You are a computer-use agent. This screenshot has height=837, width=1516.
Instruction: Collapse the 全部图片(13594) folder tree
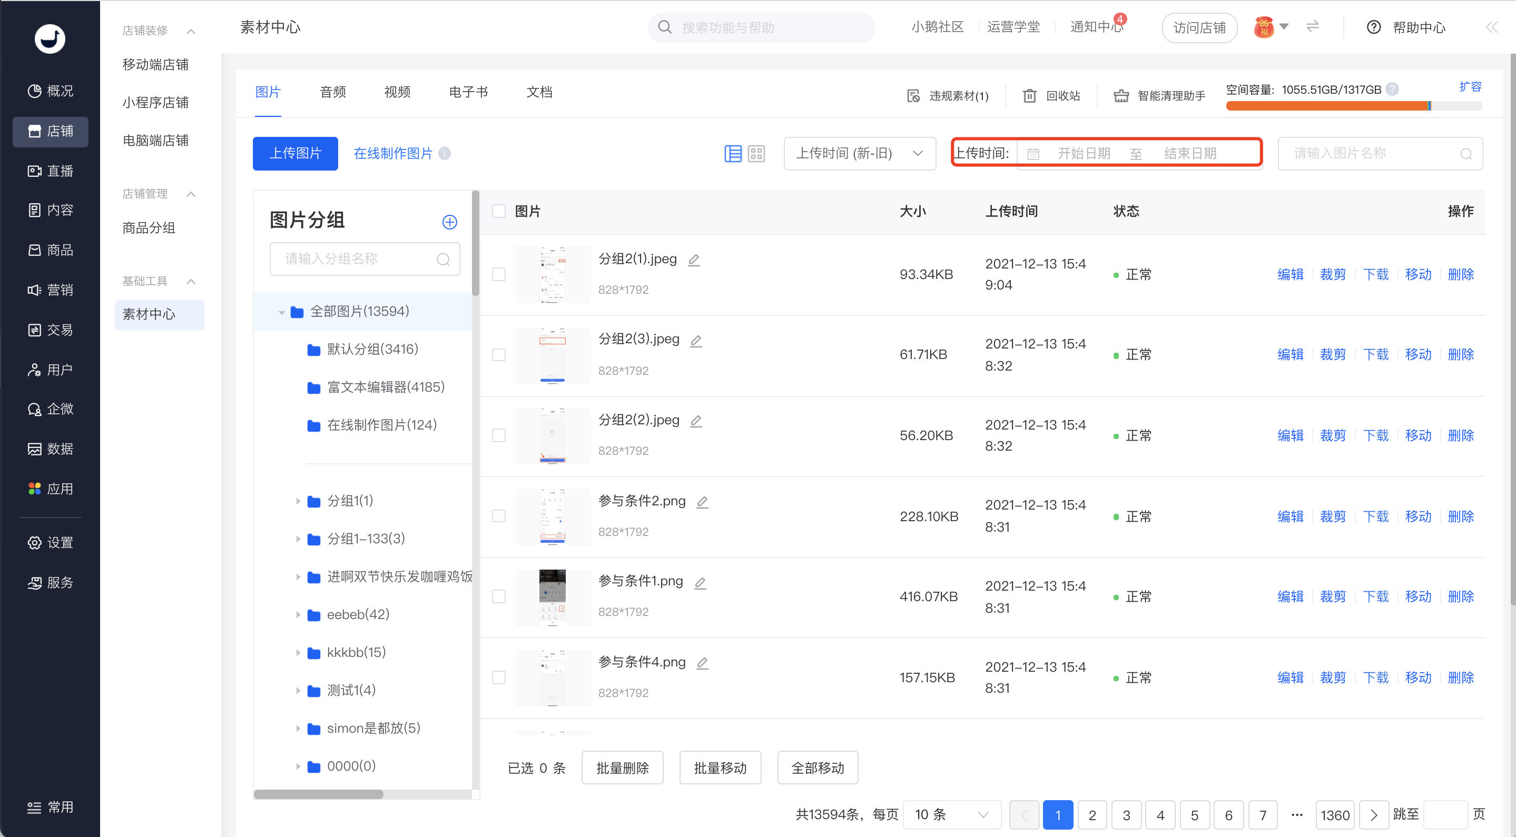click(281, 312)
